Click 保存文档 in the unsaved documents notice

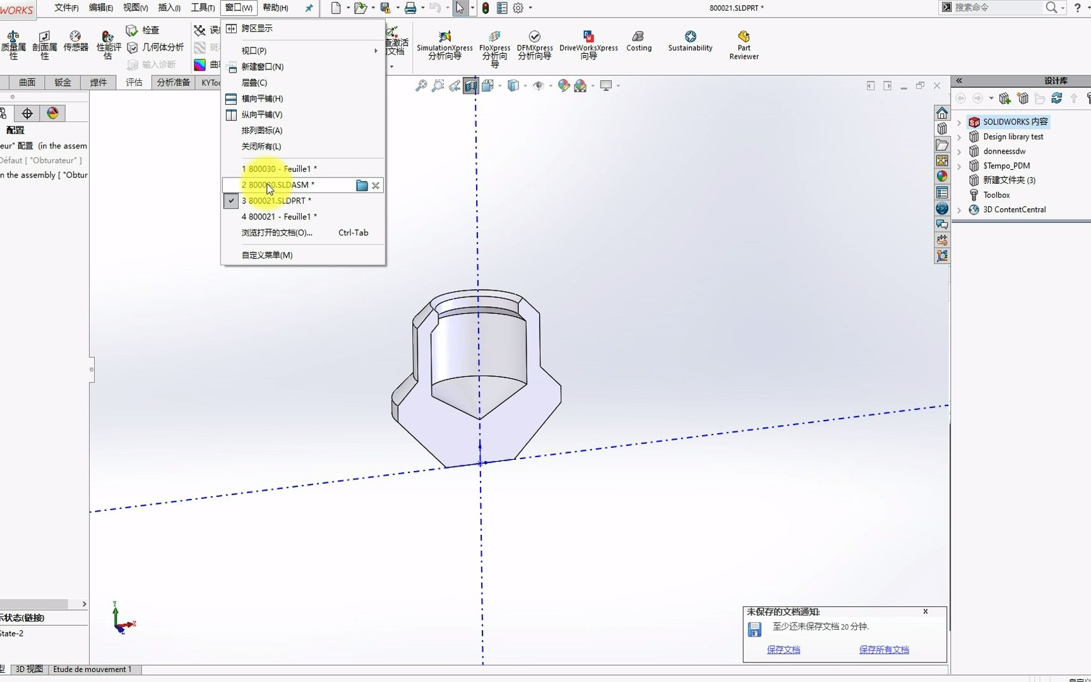click(x=784, y=649)
